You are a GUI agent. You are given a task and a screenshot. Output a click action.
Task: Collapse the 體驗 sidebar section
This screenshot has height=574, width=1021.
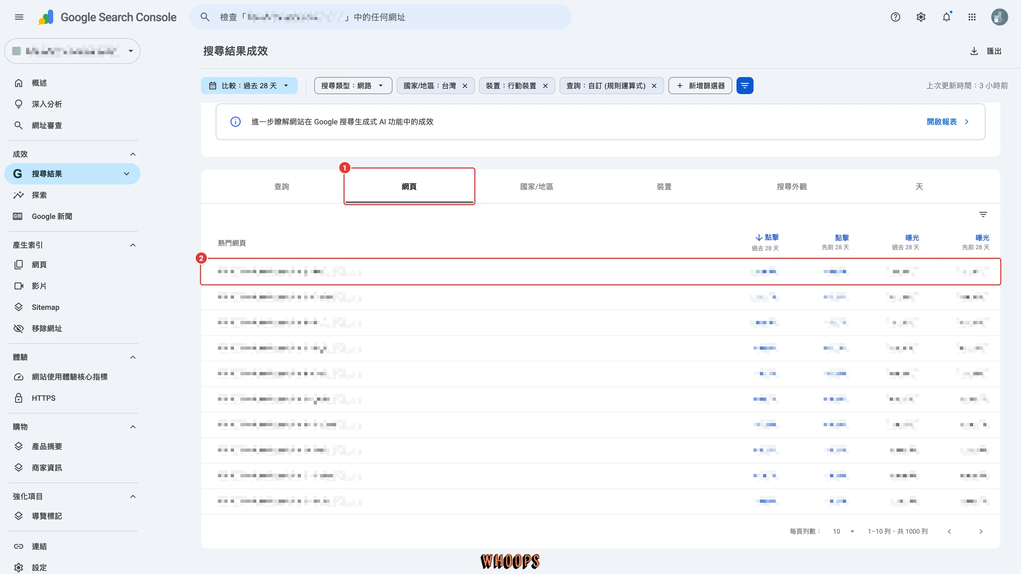tap(133, 357)
